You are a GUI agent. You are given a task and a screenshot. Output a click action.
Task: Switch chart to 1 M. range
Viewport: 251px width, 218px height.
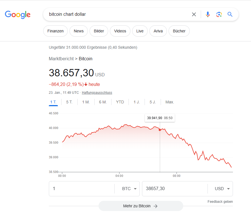(86, 102)
